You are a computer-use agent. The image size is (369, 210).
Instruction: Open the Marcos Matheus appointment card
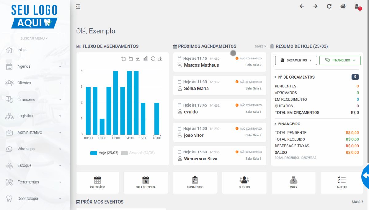coord(220,62)
